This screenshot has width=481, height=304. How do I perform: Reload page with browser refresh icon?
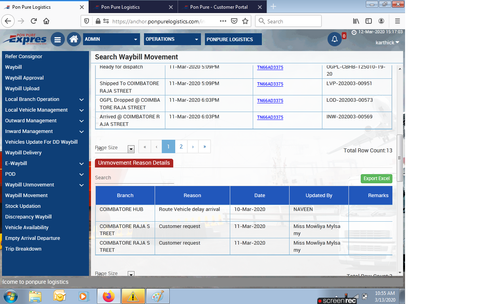point(34,21)
